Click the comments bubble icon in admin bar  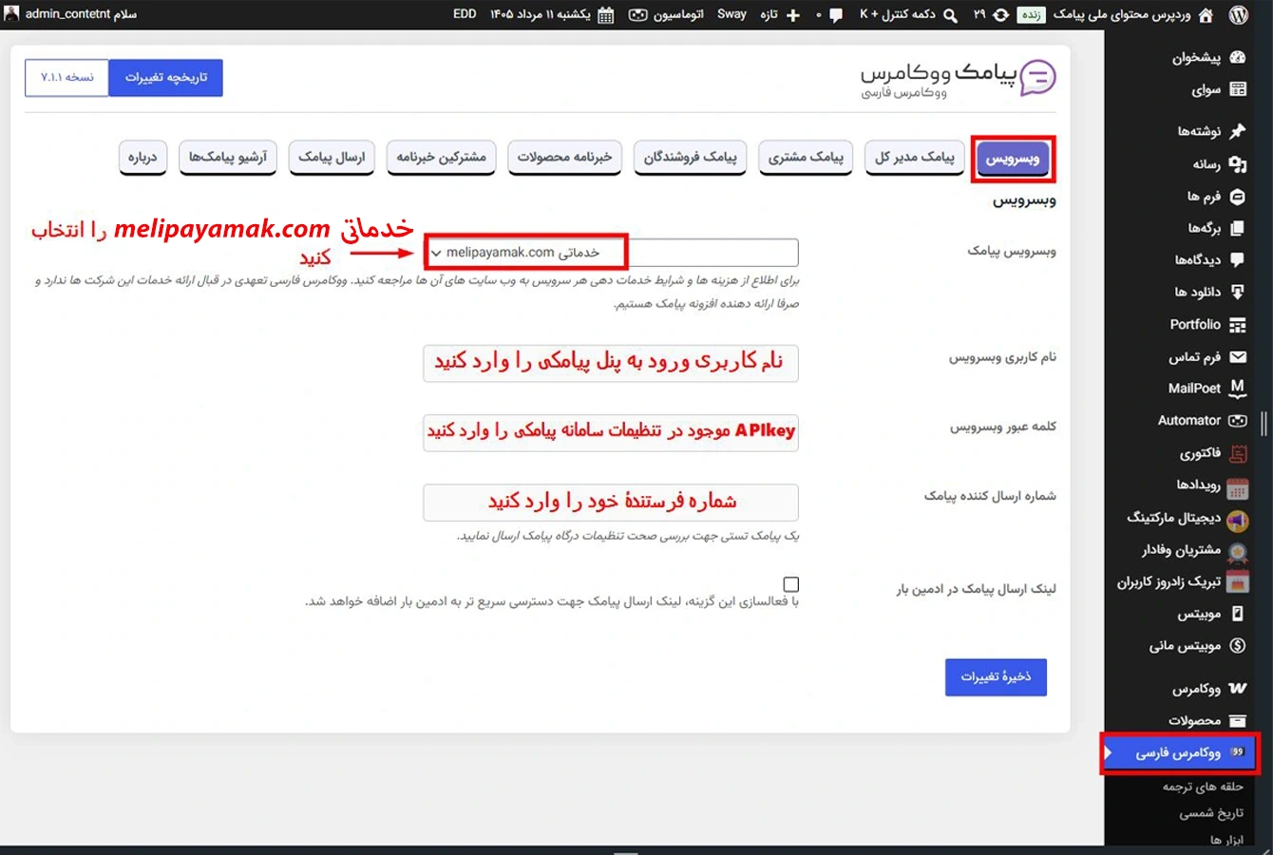tap(836, 15)
